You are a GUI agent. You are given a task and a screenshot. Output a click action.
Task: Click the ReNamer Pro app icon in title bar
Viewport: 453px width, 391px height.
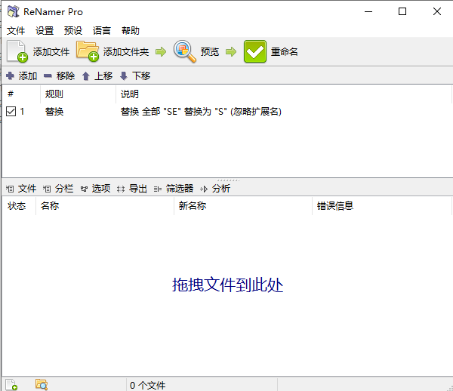pos(14,11)
